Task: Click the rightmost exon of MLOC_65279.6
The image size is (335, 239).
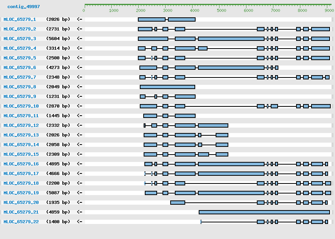Action: tap(276, 67)
